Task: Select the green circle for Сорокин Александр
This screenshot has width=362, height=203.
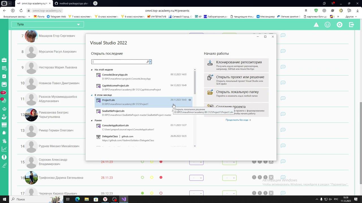Action: tap(142, 162)
